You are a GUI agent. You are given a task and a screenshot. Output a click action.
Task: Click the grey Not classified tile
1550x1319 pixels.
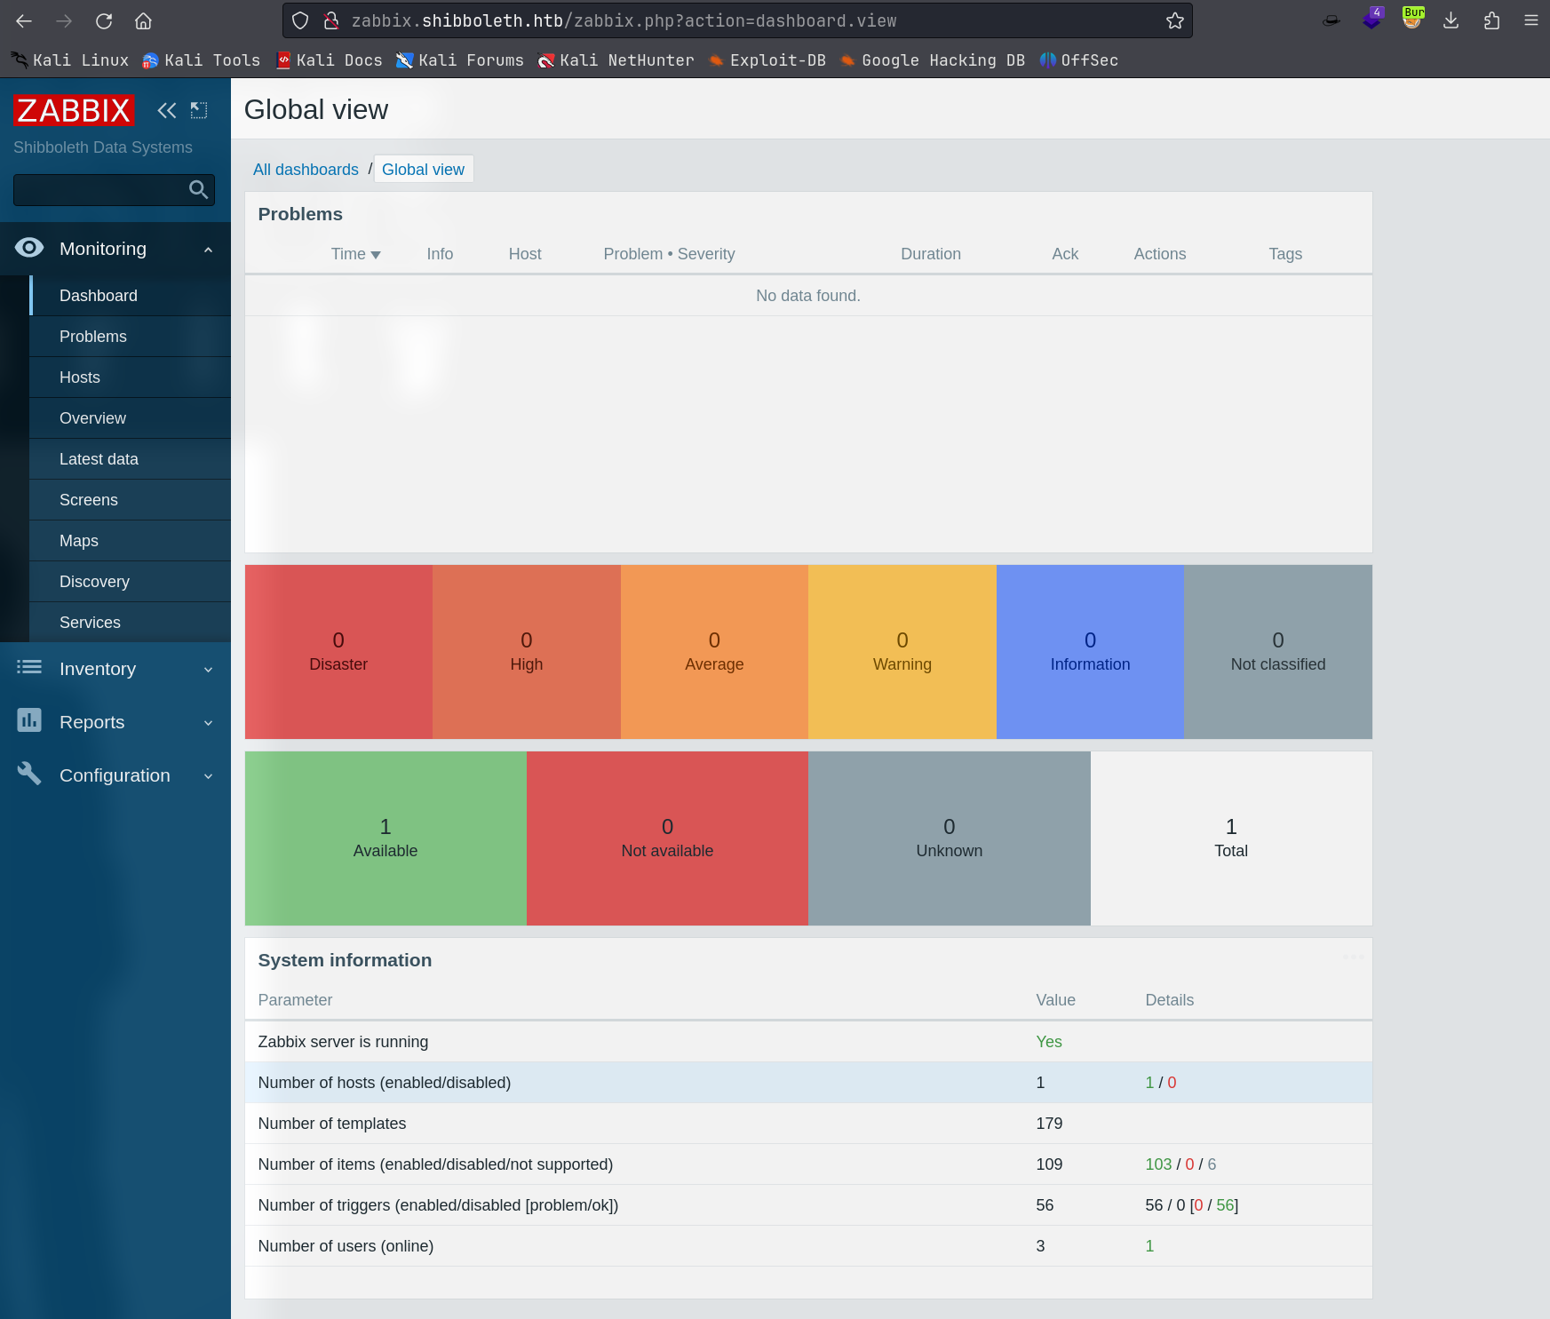1278,652
